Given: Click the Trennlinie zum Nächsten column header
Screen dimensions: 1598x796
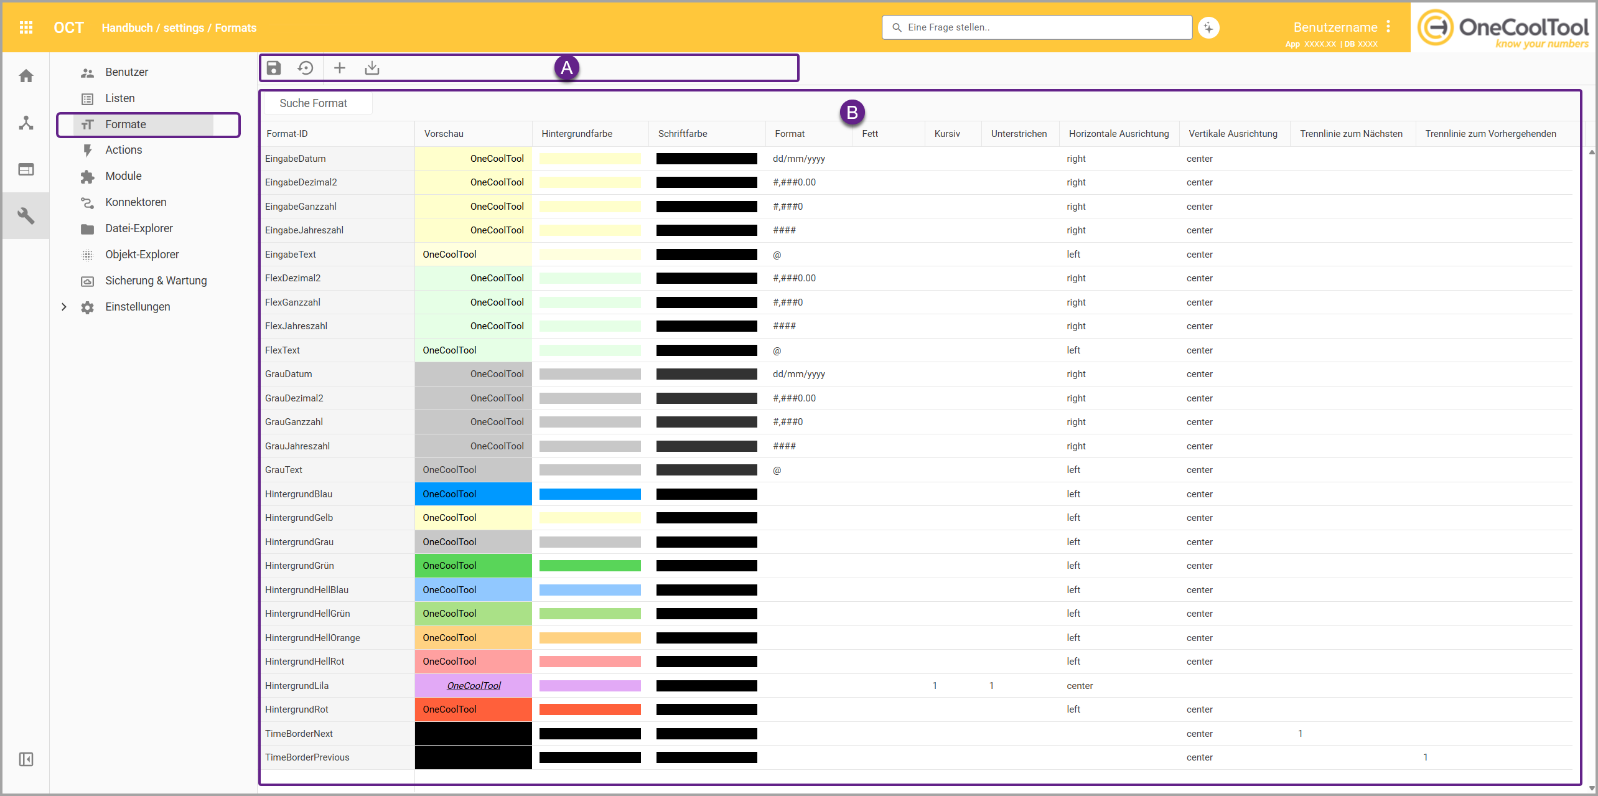Looking at the screenshot, I should tap(1352, 134).
